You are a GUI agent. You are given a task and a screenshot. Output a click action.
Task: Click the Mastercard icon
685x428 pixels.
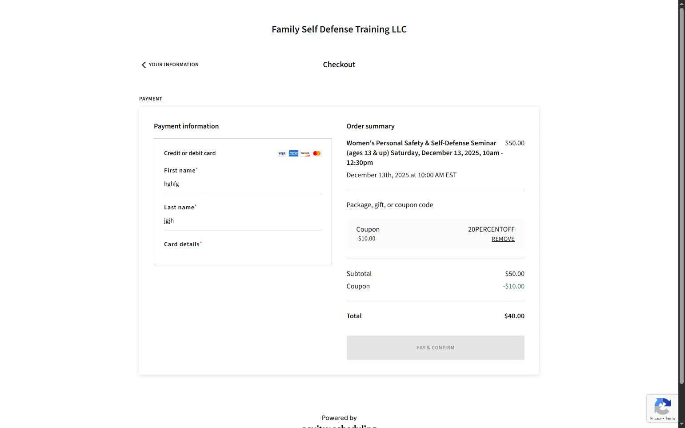(x=316, y=153)
